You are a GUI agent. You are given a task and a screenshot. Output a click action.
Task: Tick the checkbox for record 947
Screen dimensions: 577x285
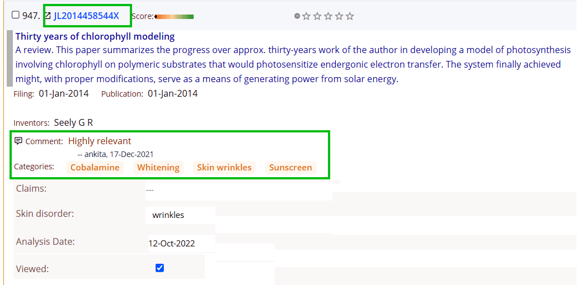[x=15, y=15]
